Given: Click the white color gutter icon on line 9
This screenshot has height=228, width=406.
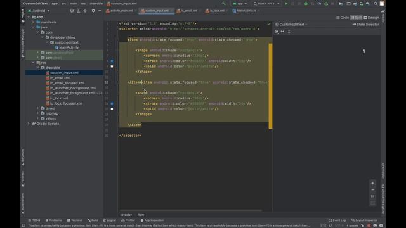Looking at the screenshot, I should click(112, 66).
